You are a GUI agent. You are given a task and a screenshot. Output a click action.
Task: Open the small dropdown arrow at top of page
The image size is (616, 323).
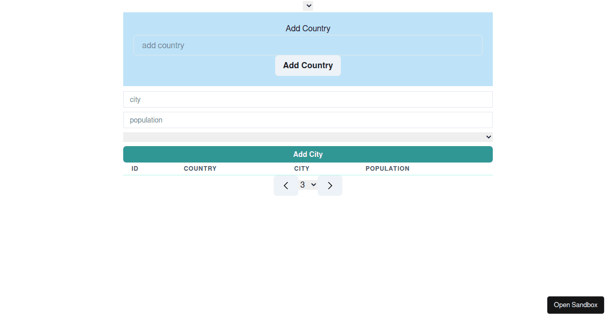(x=307, y=6)
